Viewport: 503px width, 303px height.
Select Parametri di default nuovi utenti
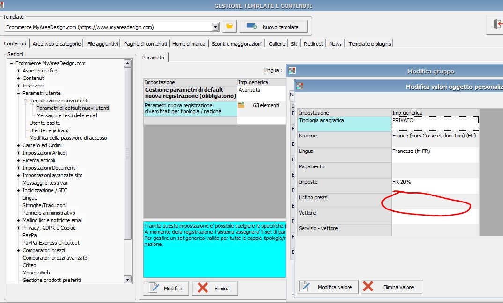pos(73,108)
